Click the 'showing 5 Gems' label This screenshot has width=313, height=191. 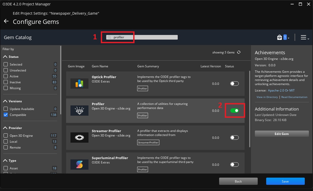pos(223,52)
